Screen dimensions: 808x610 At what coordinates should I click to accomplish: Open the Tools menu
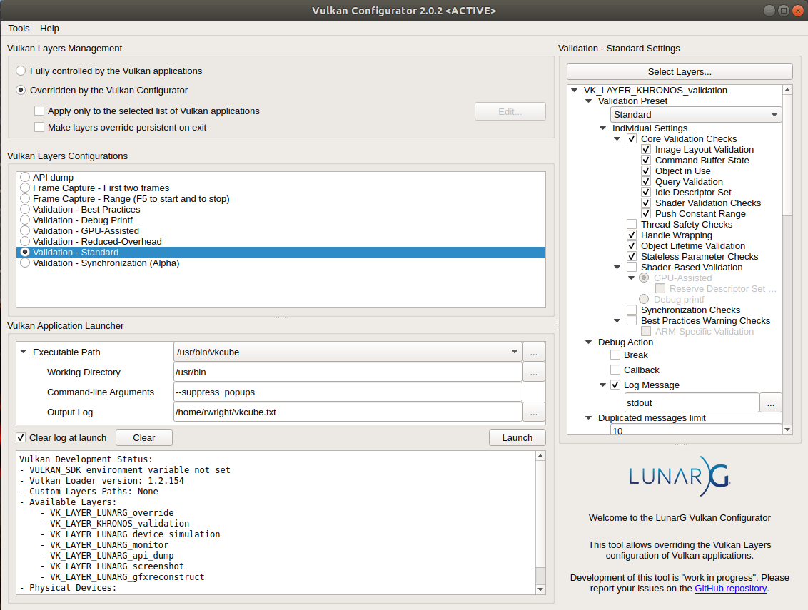19,29
